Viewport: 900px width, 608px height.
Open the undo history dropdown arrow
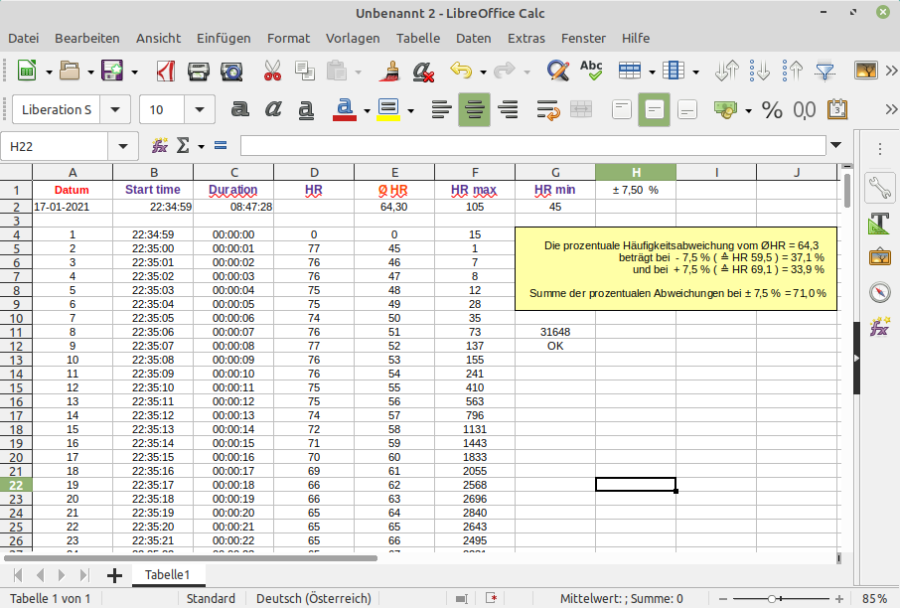click(484, 72)
